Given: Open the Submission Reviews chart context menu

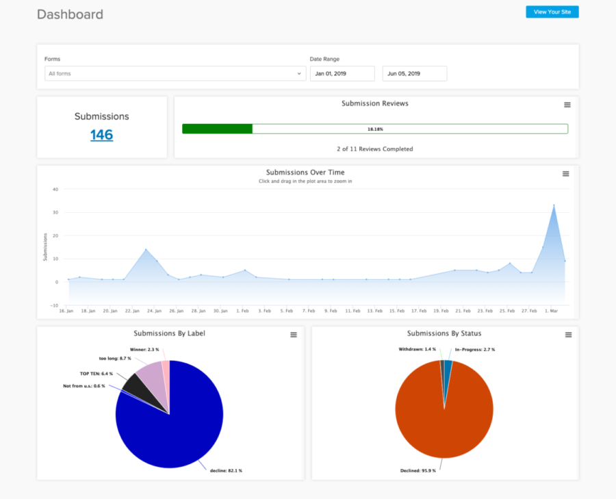Looking at the screenshot, I should [567, 105].
